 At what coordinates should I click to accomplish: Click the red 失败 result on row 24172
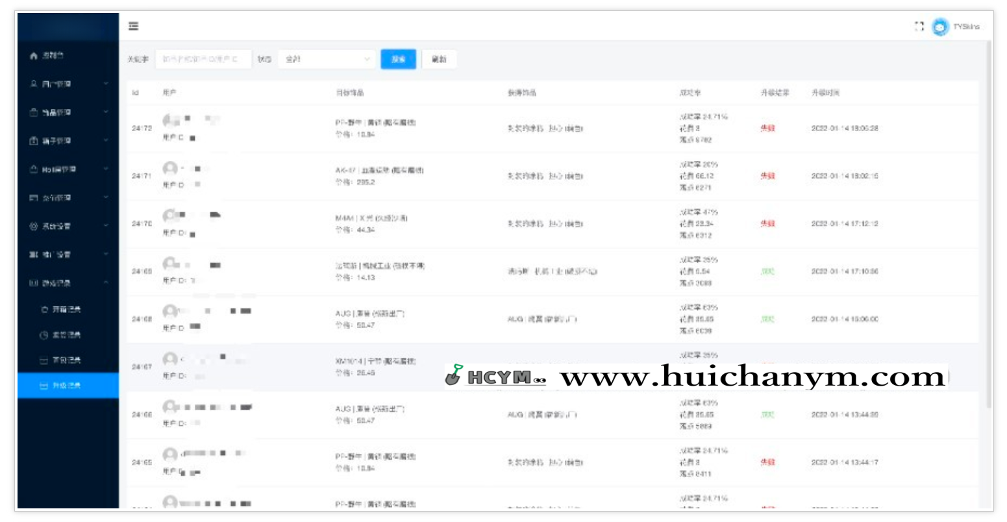tap(769, 128)
